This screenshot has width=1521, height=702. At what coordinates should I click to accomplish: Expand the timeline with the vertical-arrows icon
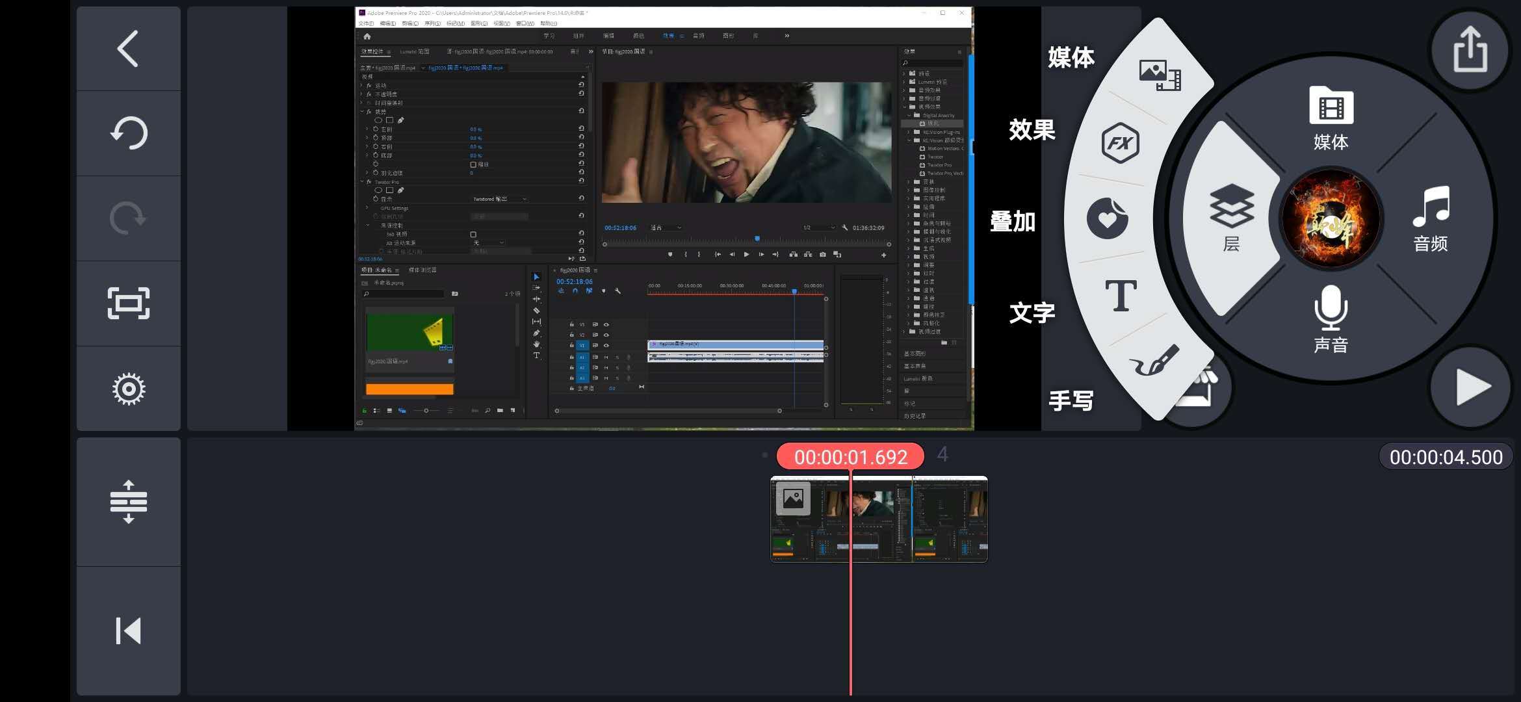coord(128,502)
